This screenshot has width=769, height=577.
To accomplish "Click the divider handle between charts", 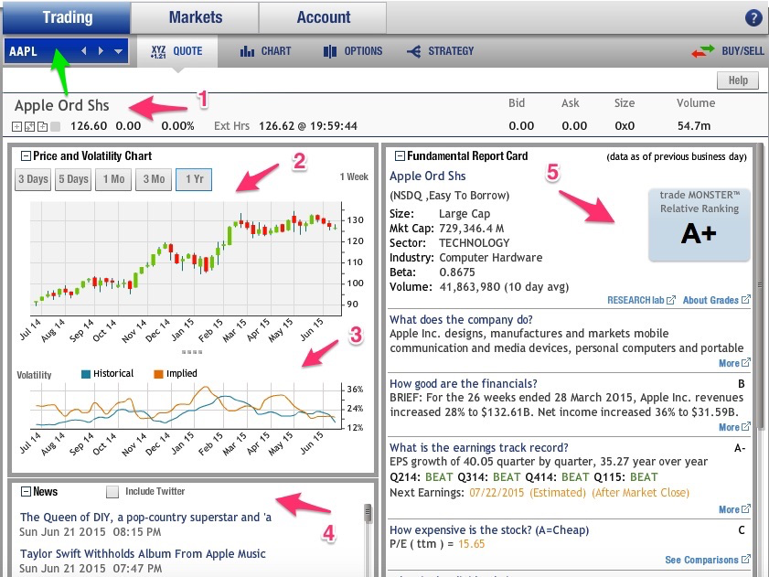I will [192, 352].
